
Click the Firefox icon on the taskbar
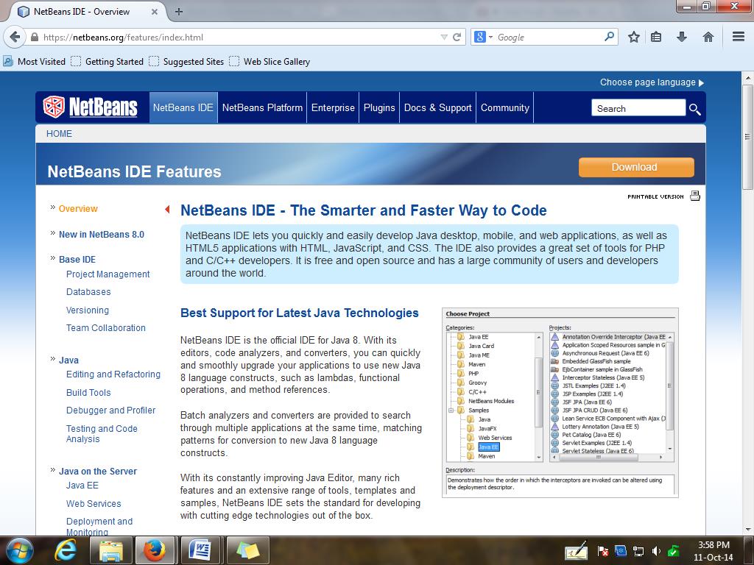click(x=155, y=550)
